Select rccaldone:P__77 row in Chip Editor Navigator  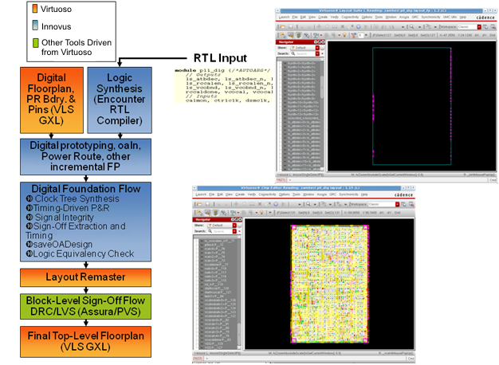coord(216,265)
